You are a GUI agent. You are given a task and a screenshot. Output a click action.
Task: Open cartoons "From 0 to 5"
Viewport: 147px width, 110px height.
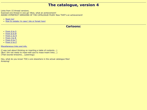11,32
